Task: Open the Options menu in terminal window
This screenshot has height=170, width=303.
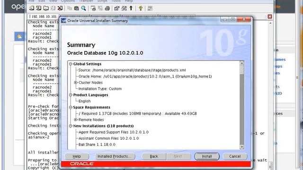Action: click(x=68, y=1)
